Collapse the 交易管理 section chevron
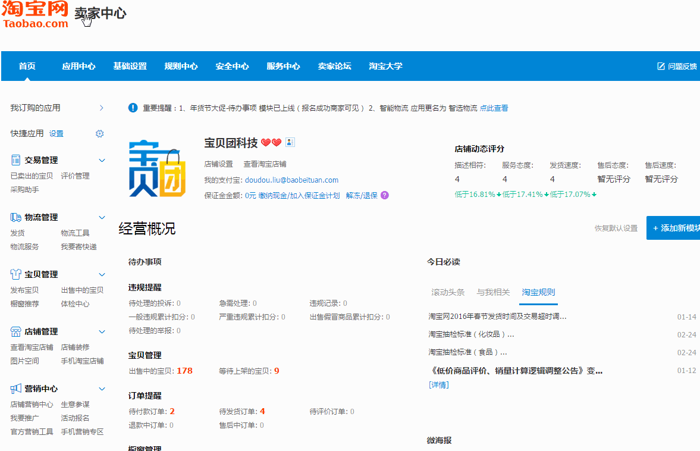700x451 pixels. coord(102,160)
